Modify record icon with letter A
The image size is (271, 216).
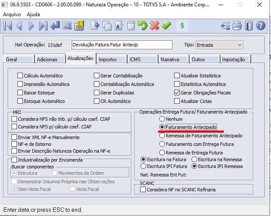(x=119, y=26)
